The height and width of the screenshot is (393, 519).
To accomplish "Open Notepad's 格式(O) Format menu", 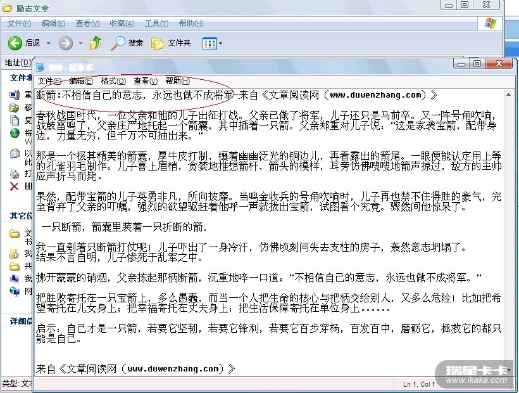I will [113, 81].
